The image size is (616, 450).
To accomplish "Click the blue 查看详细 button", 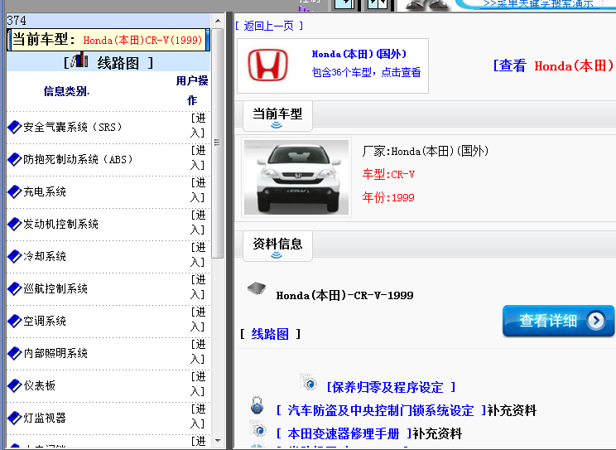I will point(558,321).
